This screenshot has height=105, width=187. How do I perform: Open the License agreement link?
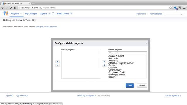[x=172, y=95]
